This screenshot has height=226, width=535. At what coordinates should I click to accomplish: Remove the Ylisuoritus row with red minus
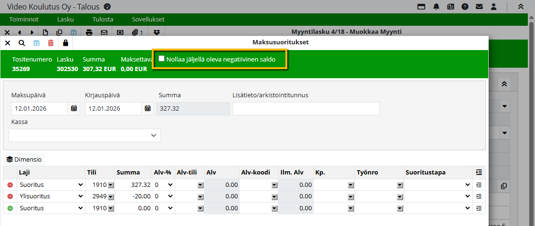tap(10, 196)
